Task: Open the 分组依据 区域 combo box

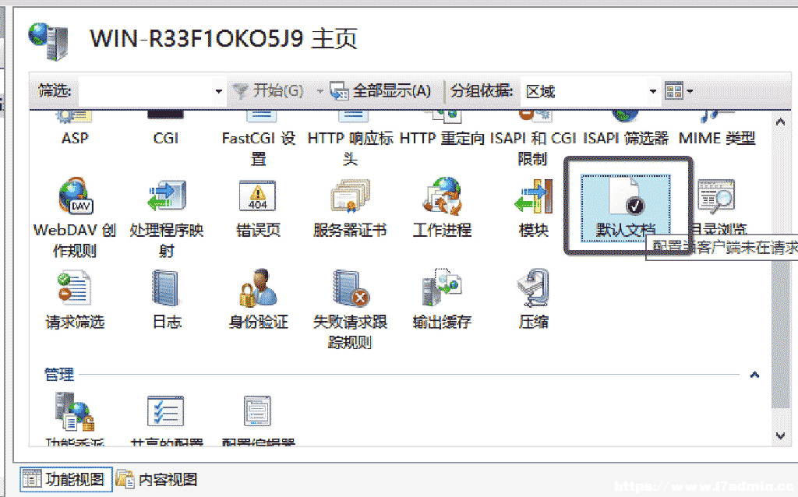Action: (591, 92)
